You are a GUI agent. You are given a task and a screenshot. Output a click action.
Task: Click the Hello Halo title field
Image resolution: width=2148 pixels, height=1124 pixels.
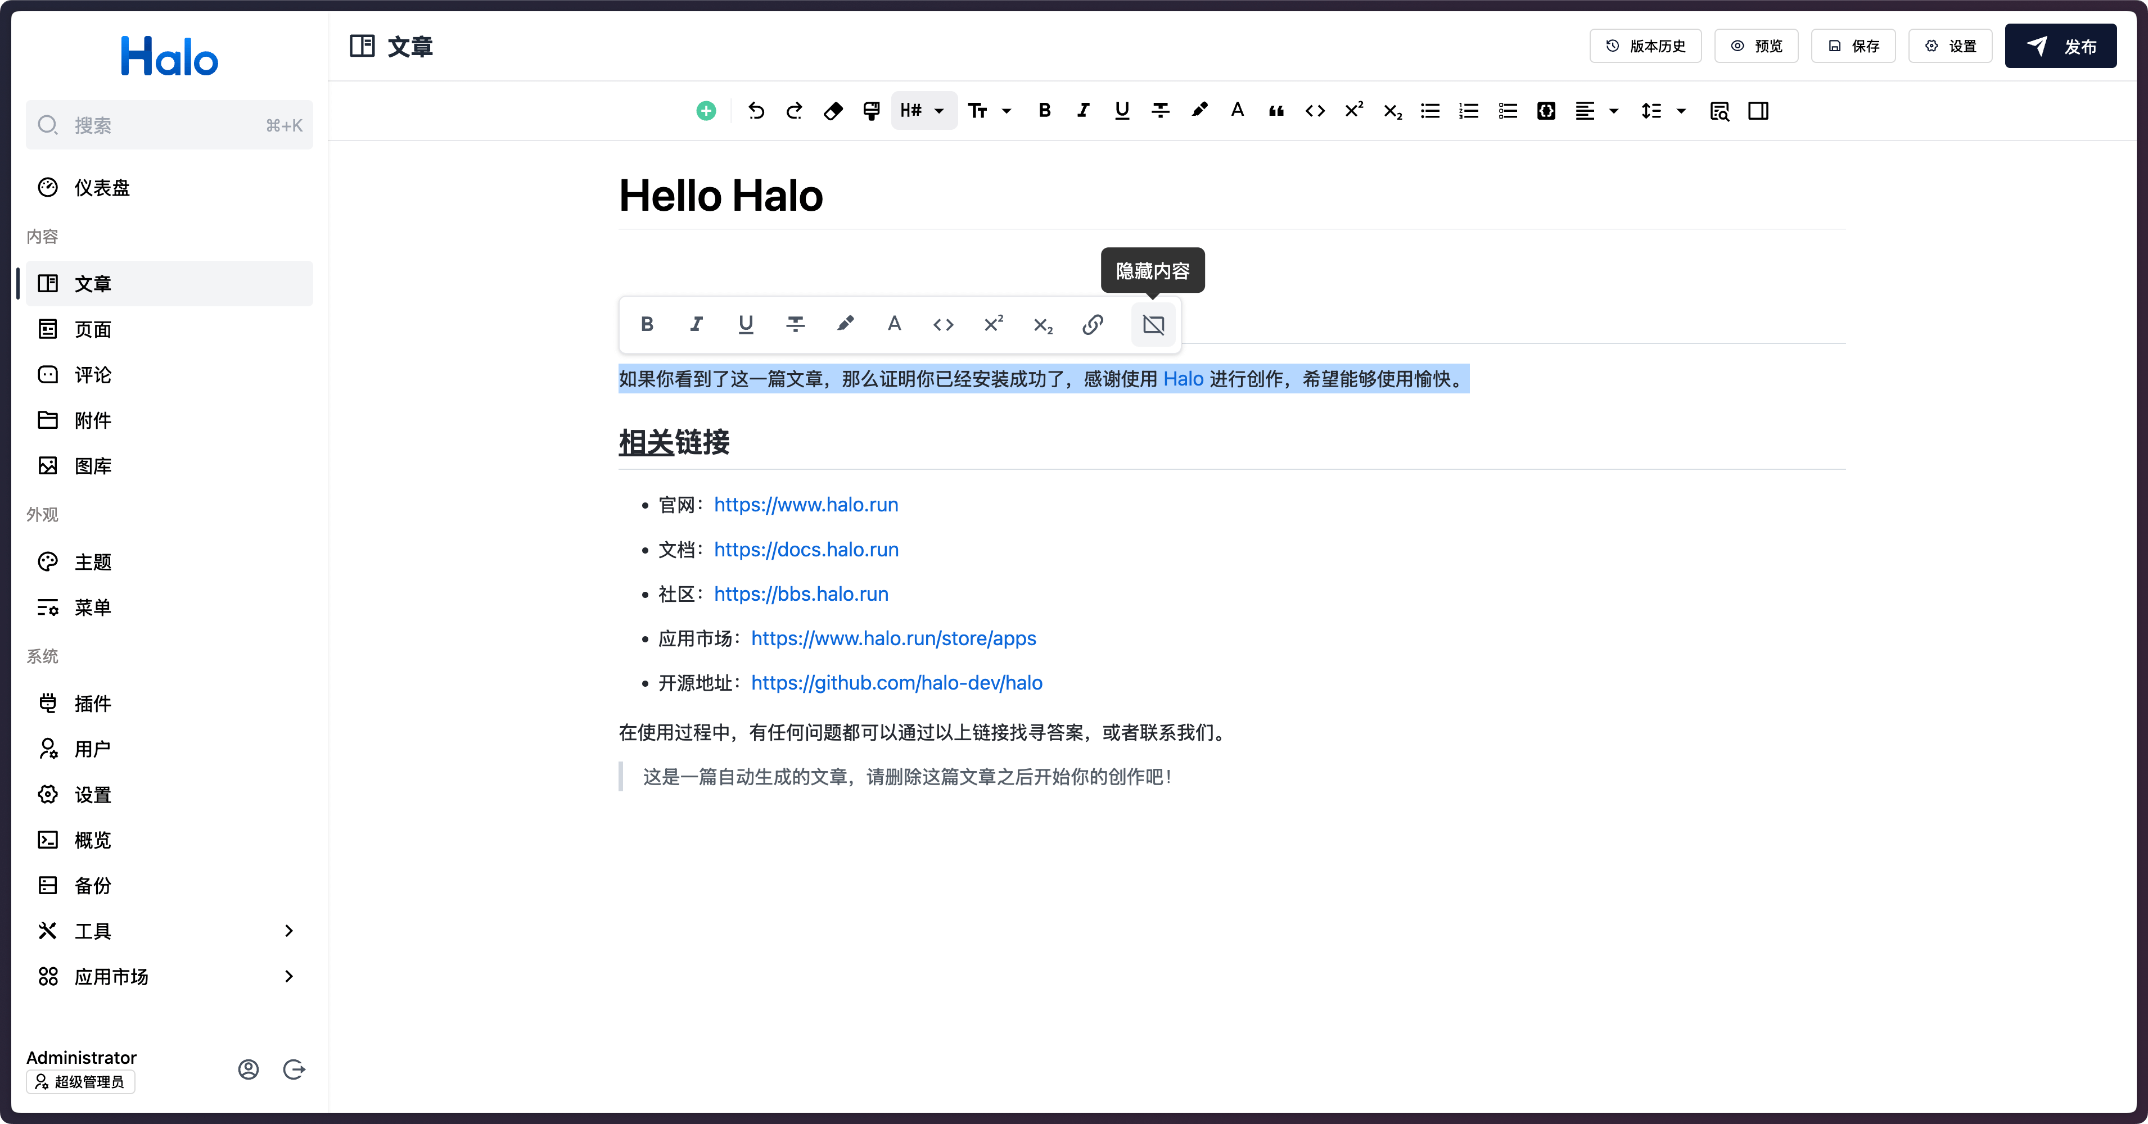click(x=1231, y=196)
